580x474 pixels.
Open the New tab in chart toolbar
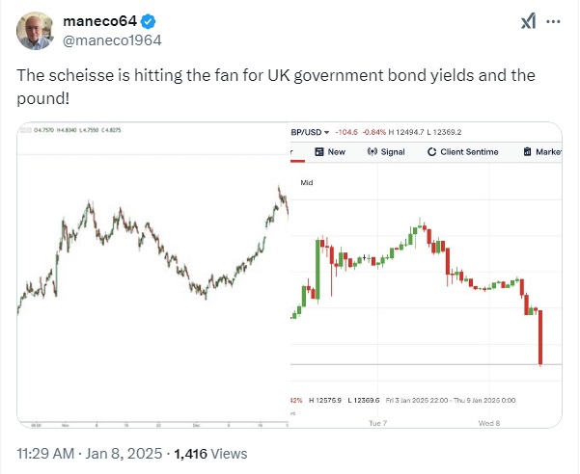coord(330,151)
